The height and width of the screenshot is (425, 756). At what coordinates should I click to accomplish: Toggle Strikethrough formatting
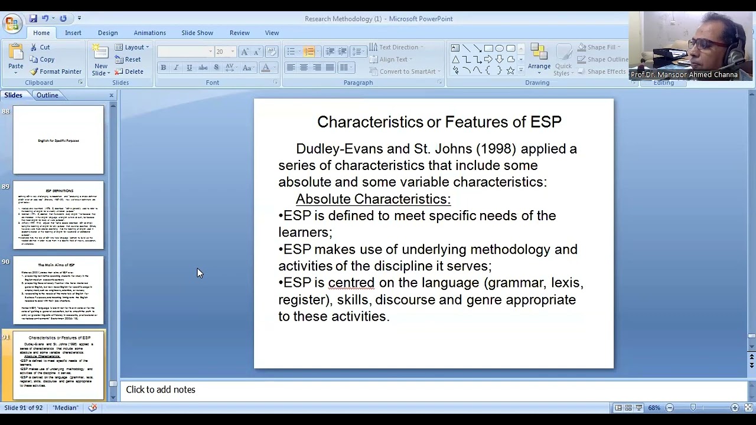(x=203, y=68)
